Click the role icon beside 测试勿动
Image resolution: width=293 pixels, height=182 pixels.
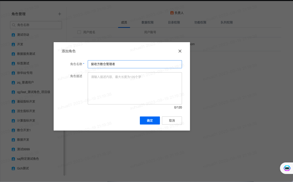[13, 35]
